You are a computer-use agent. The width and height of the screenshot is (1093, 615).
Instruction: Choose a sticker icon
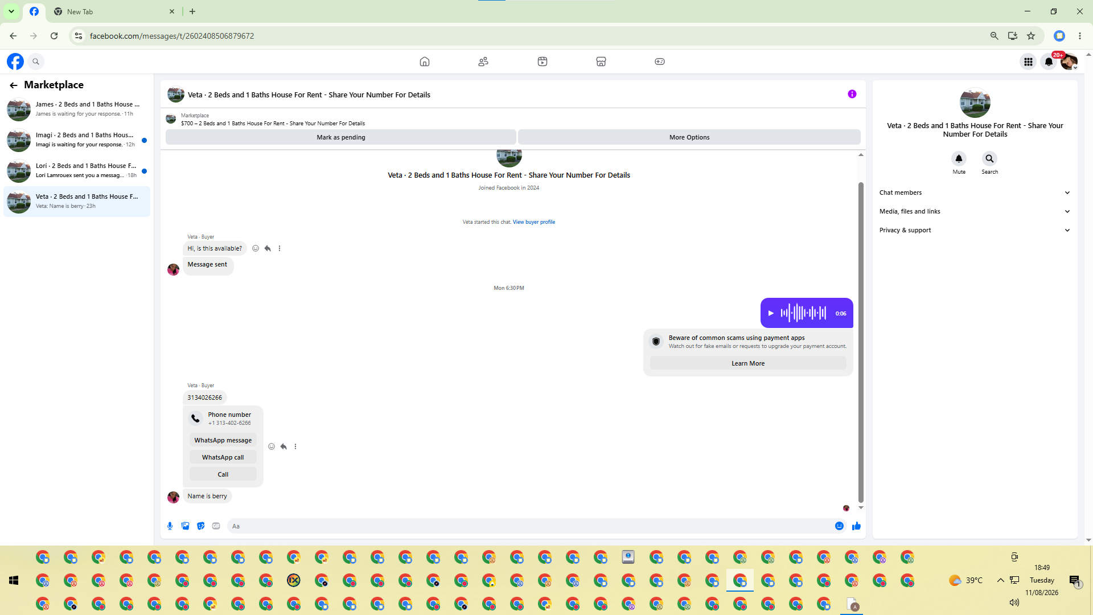[201, 526]
